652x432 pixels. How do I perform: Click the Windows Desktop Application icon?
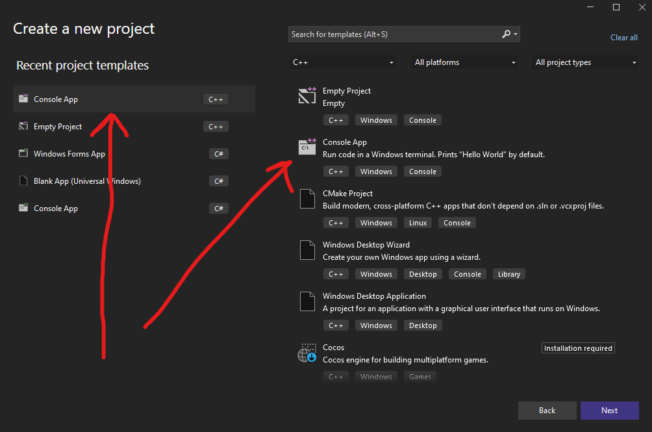coord(307,301)
